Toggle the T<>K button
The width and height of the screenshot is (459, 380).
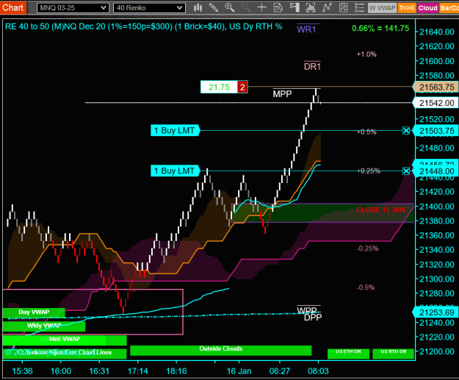(x=407, y=8)
